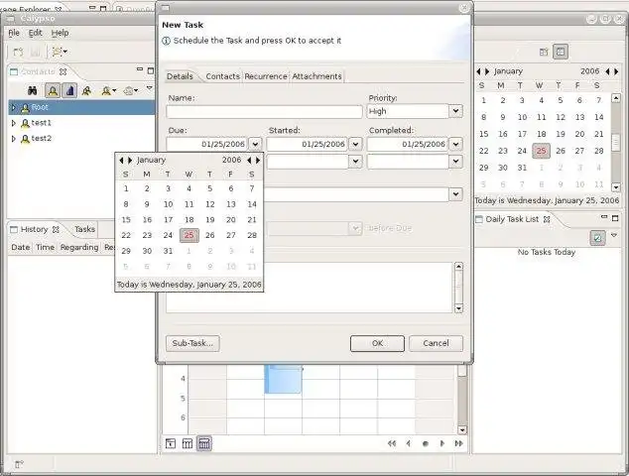Open the Priority dropdown
Image resolution: width=629 pixels, height=476 pixels.
coord(455,111)
